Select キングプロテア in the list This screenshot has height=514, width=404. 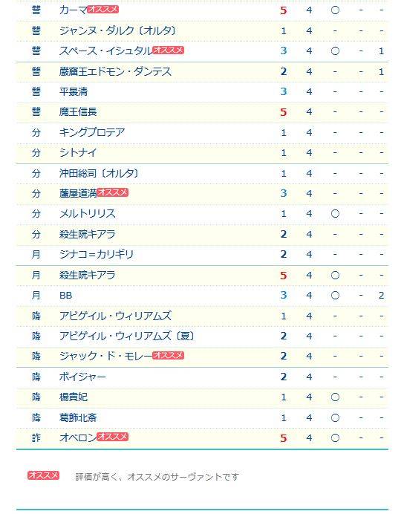(x=92, y=132)
